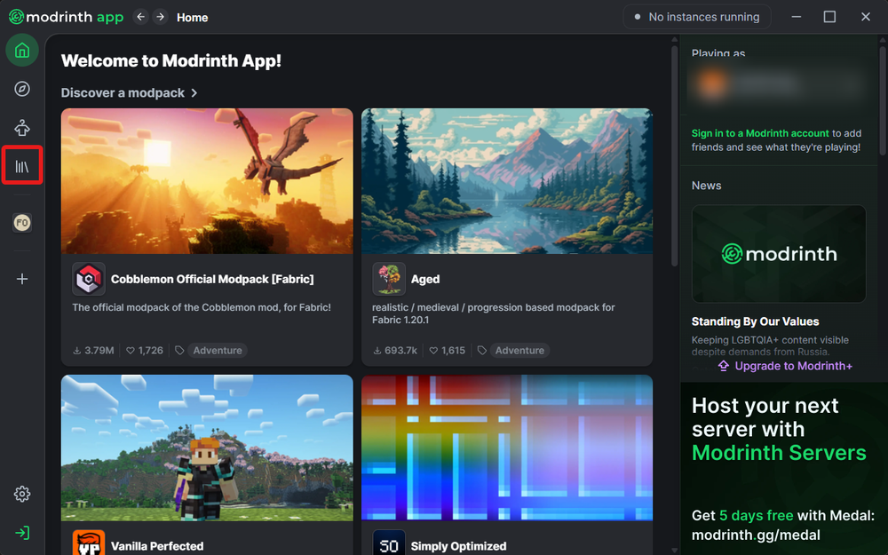Open the Cobblemon Official Modpack card
Screen dimensions: 888x555
coord(206,235)
